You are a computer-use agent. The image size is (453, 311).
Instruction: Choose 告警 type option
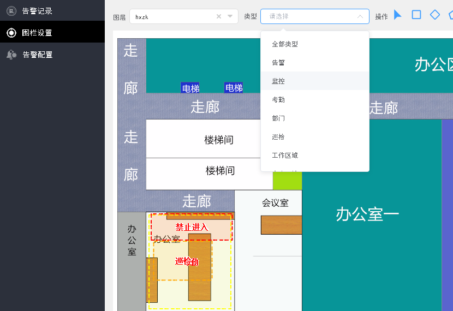coord(315,63)
